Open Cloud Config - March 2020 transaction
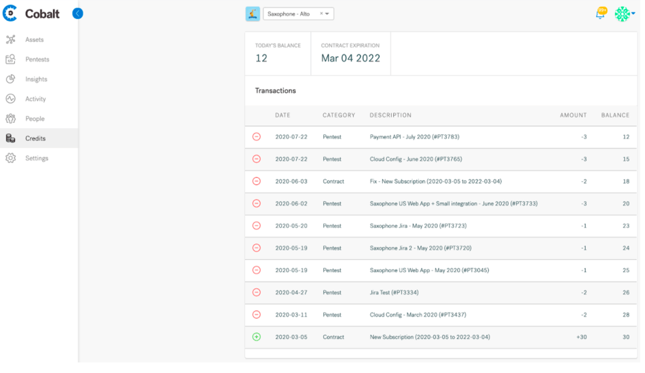Image resolution: width=645 pixels, height=373 pixels. (x=418, y=315)
